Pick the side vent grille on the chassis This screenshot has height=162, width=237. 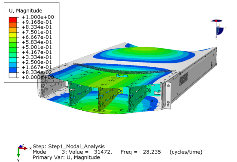183,79
